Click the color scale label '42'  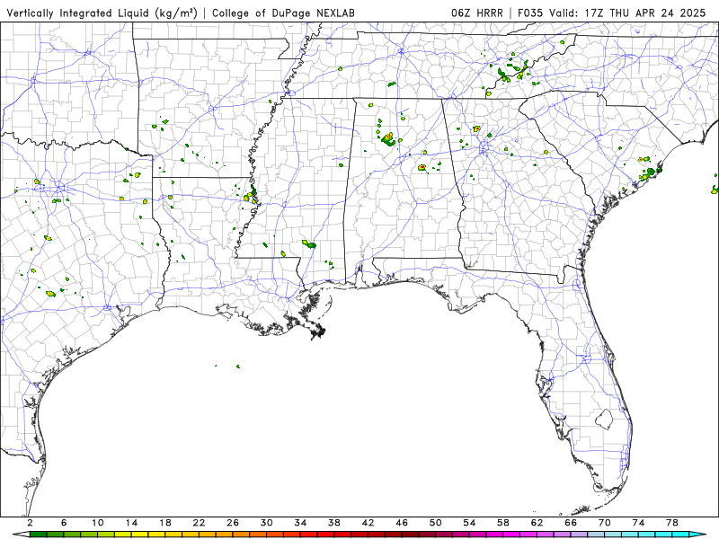point(368,523)
